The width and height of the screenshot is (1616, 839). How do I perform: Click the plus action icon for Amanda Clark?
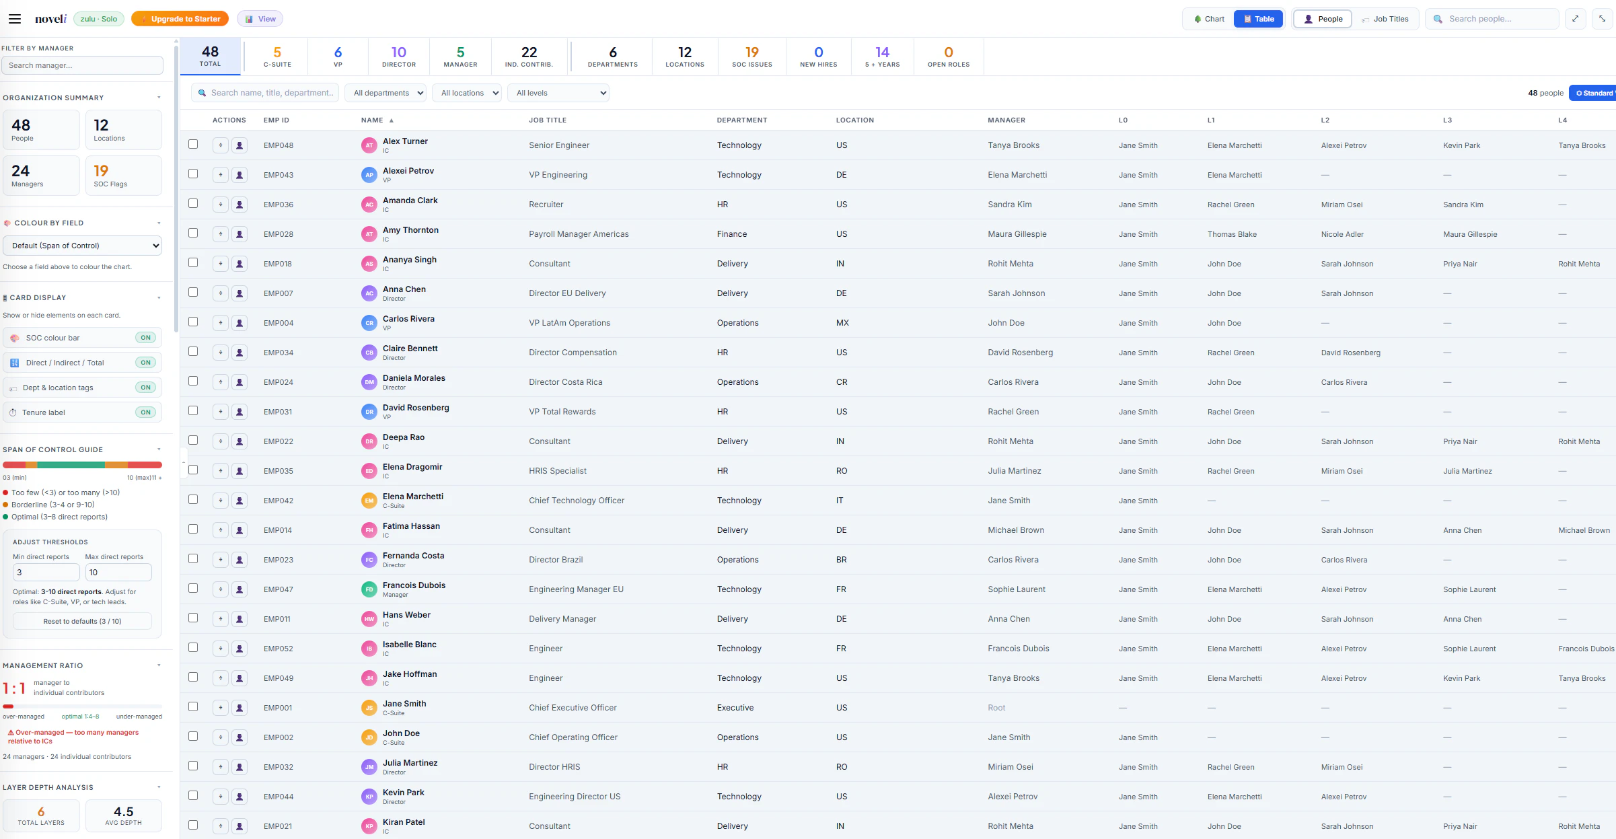[x=220, y=205]
